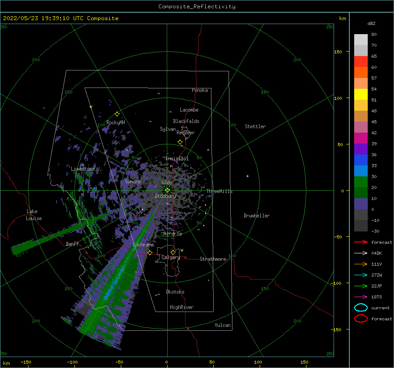Click the Airdrie town label
Viewport: 394px width, 368px height.
172,234
